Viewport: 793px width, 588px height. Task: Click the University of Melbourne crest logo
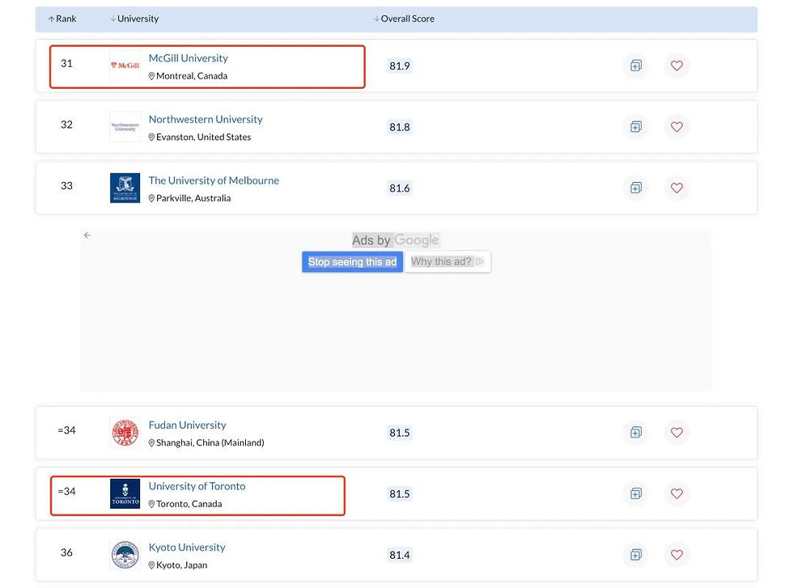(x=125, y=188)
